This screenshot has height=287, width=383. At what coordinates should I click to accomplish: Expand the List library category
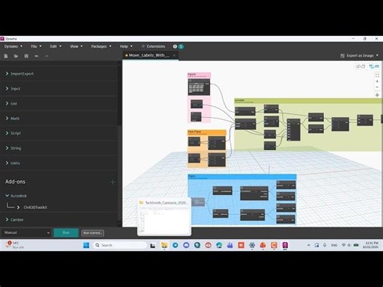(x=59, y=104)
